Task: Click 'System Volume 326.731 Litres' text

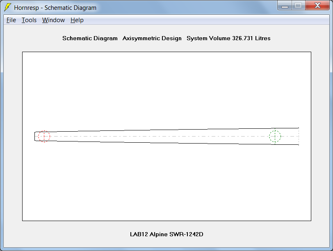Action: [x=228, y=38]
